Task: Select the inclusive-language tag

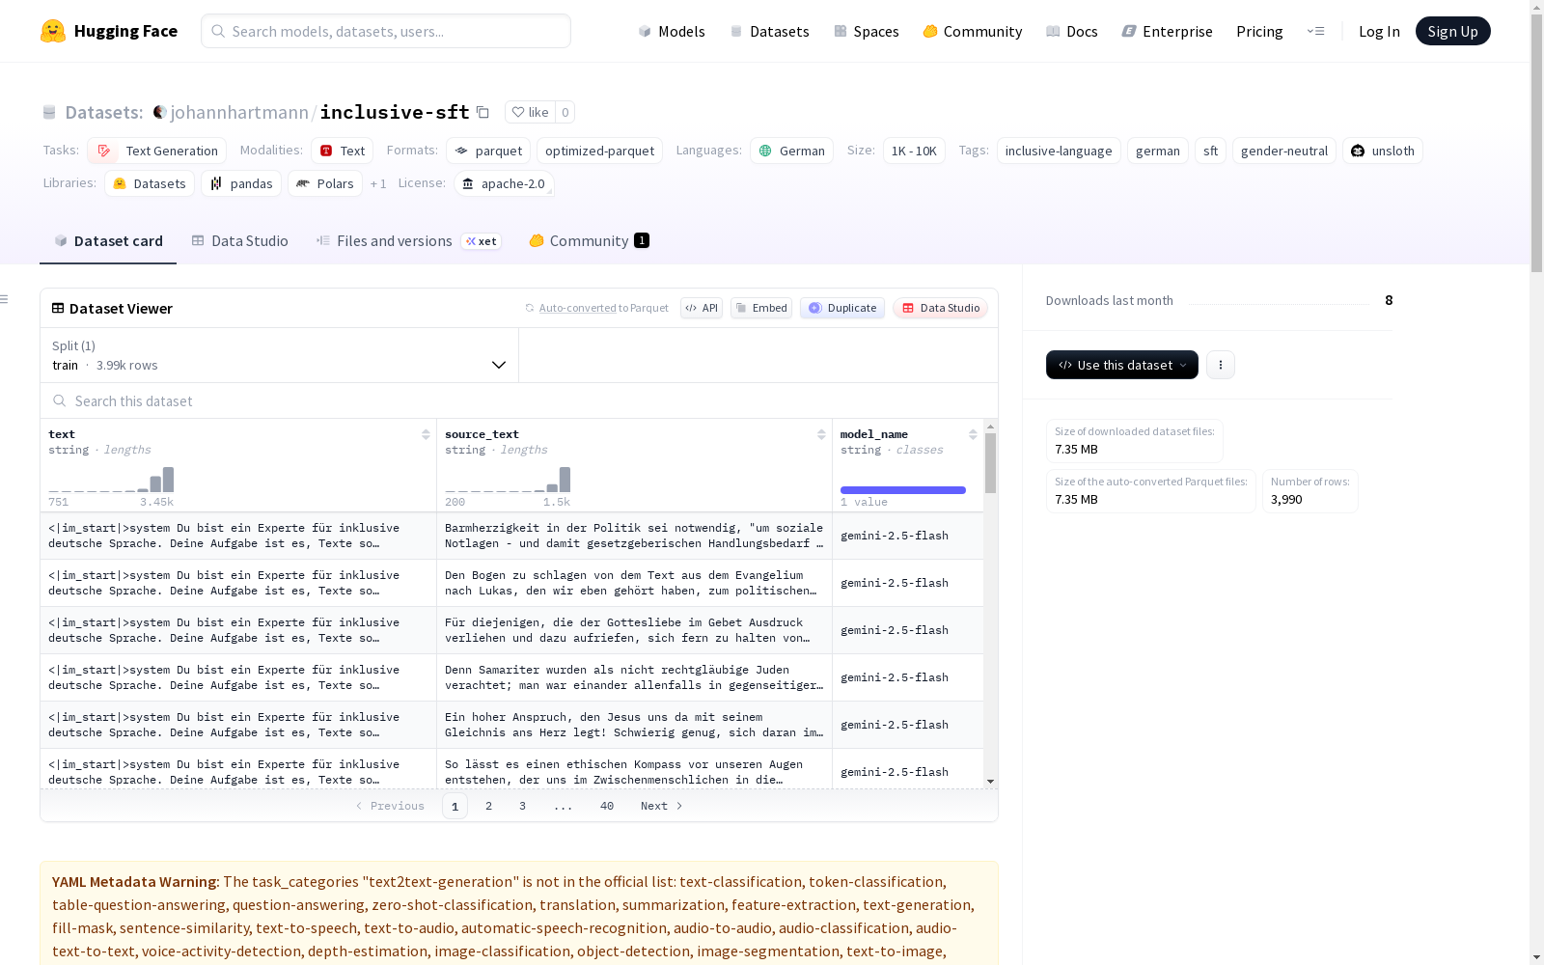Action: pyautogui.click(x=1059, y=151)
